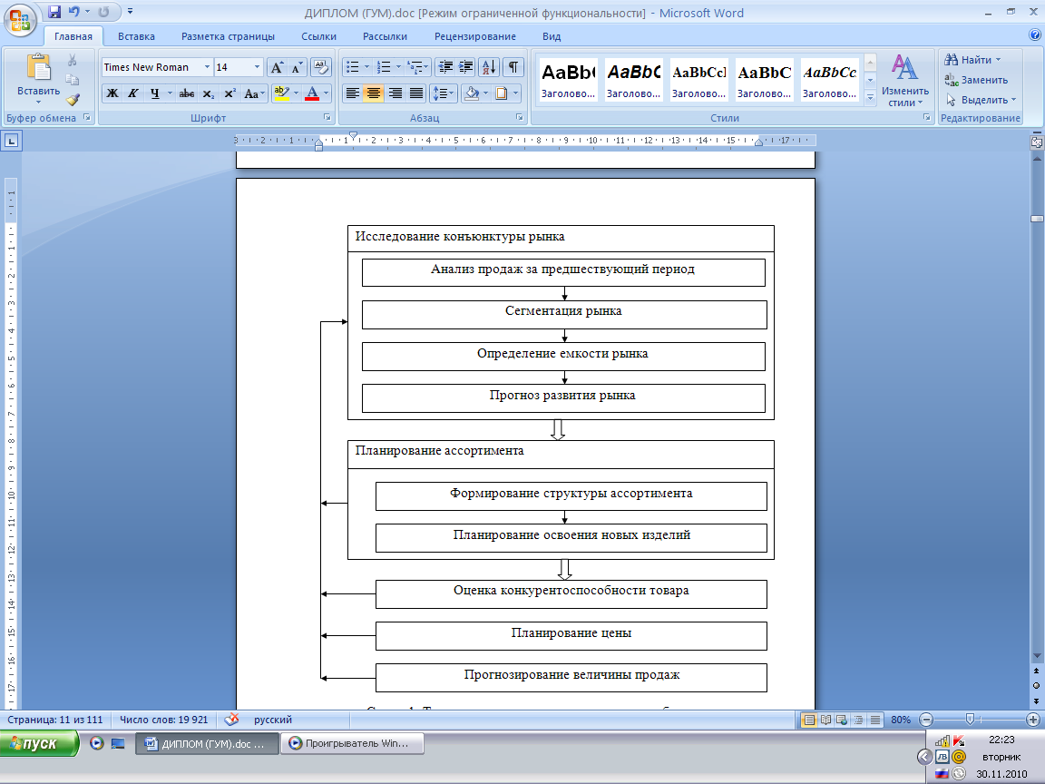This screenshot has width=1045, height=784.
Task: Click Вставить paste button
Action: pyautogui.click(x=39, y=80)
